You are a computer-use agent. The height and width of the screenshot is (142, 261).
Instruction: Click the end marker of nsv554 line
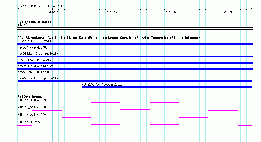pos(182,50)
